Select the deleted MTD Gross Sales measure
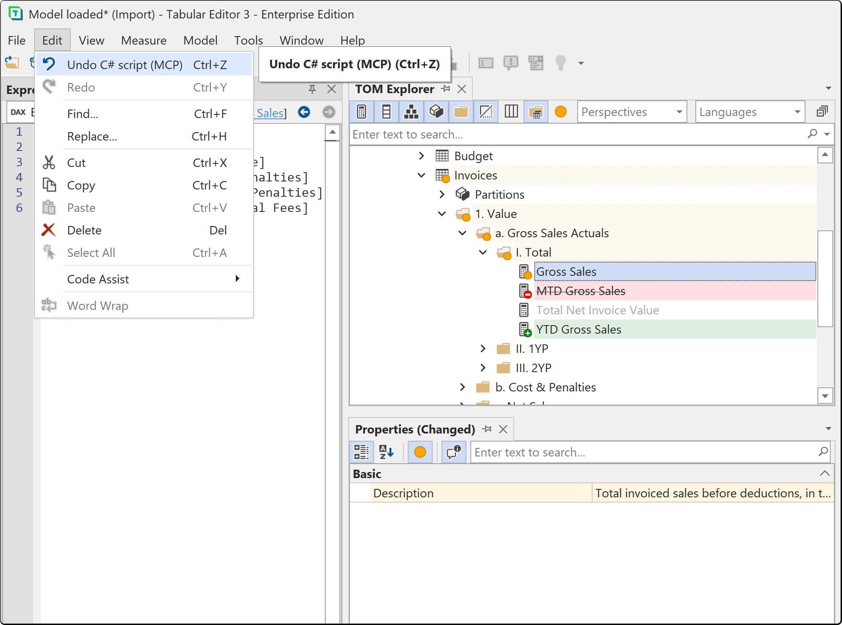This screenshot has height=625, width=842. [675, 291]
